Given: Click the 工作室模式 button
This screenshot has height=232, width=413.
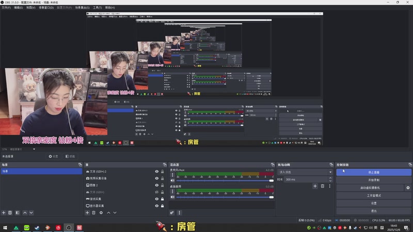Looking at the screenshot, I should coord(374,195).
